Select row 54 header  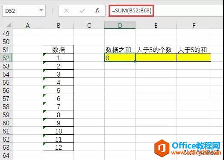(x=6, y=74)
